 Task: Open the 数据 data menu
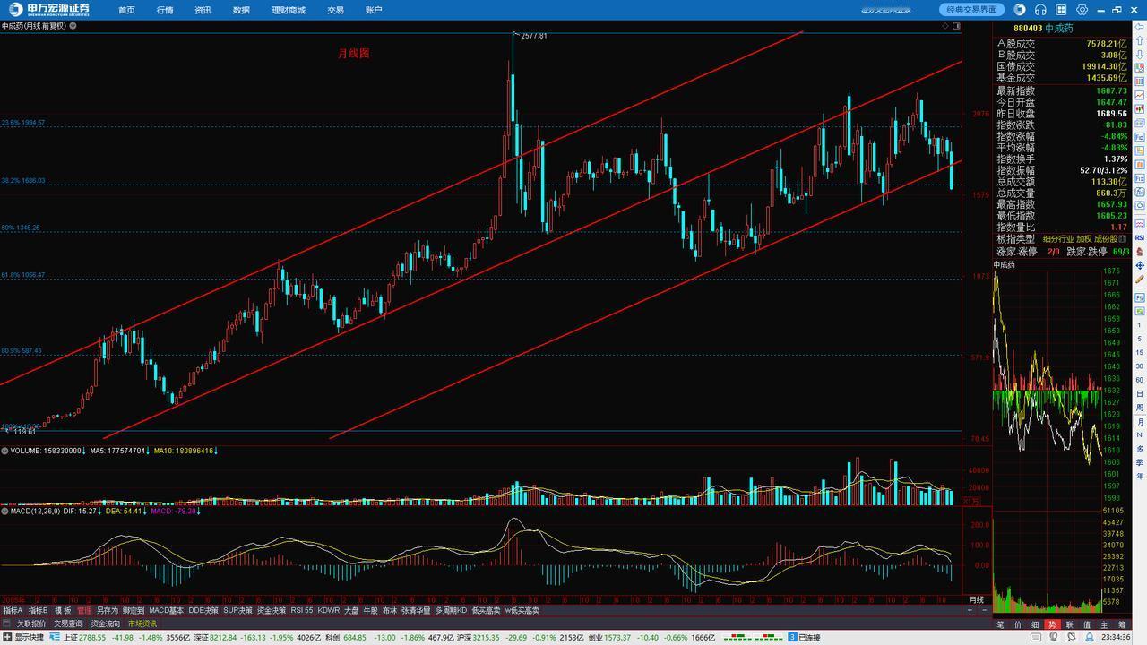coord(241,10)
